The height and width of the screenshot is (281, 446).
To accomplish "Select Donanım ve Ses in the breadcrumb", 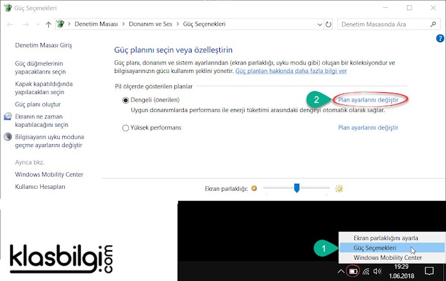I will click(x=151, y=24).
